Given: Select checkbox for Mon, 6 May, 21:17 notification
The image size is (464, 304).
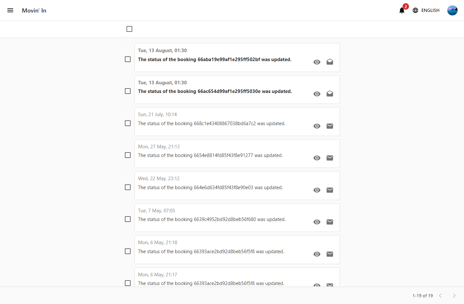Looking at the screenshot, I should click(x=128, y=283).
